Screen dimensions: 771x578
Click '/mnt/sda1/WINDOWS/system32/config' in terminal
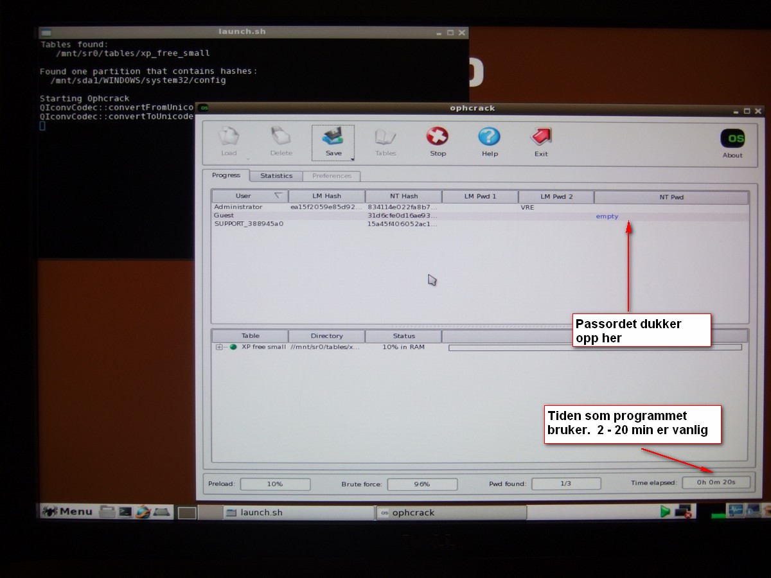[x=137, y=80]
